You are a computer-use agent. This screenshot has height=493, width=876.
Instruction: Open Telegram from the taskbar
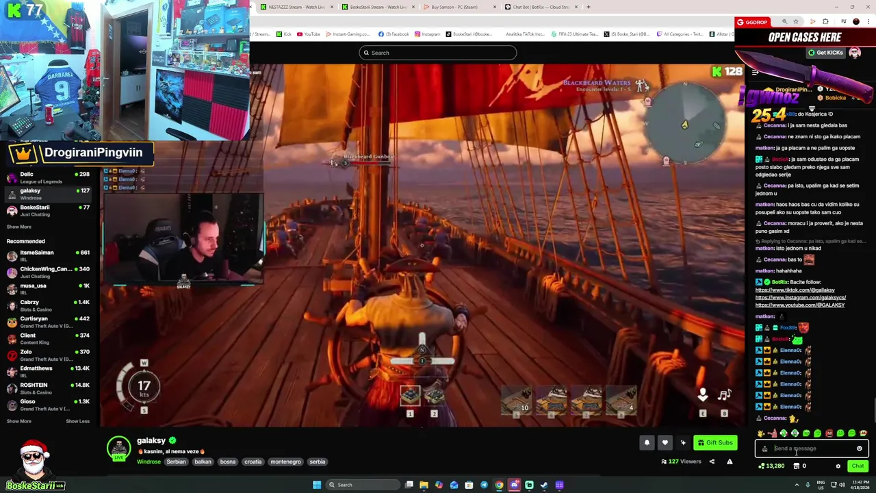pyautogui.click(x=484, y=485)
